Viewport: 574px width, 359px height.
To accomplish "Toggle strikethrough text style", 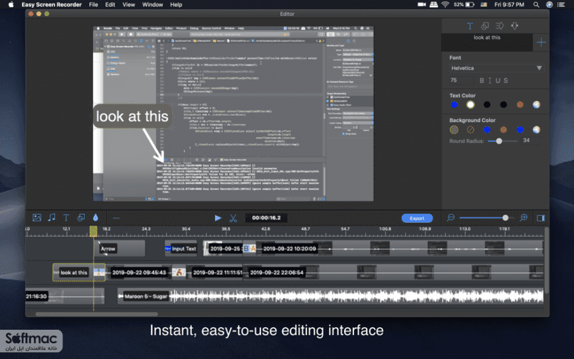I will point(506,80).
